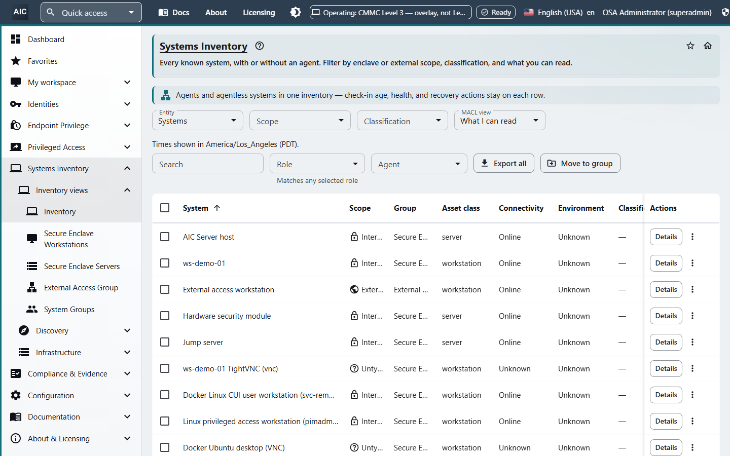Open the row menu for ws-demo-01 TightVNC

pyautogui.click(x=692, y=368)
